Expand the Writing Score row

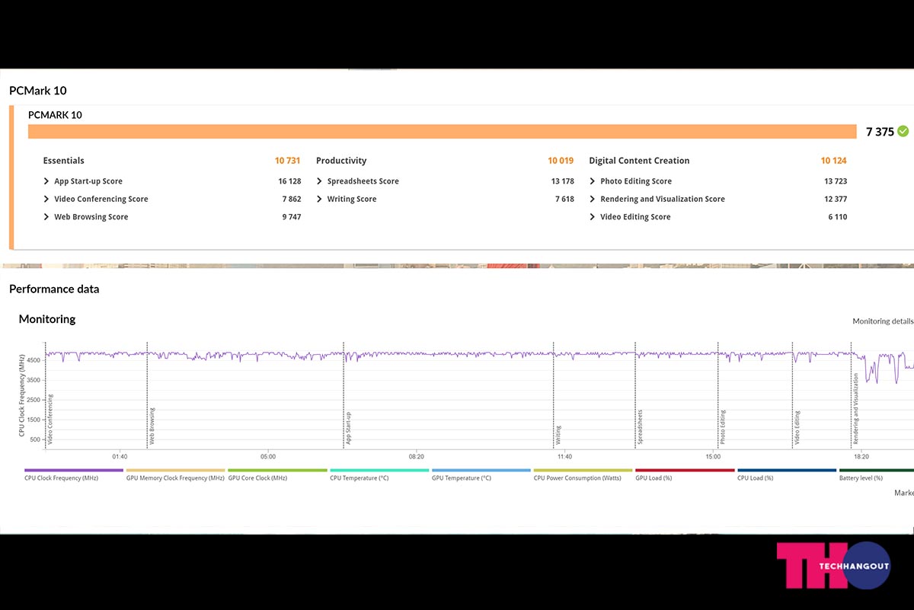[320, 199]
